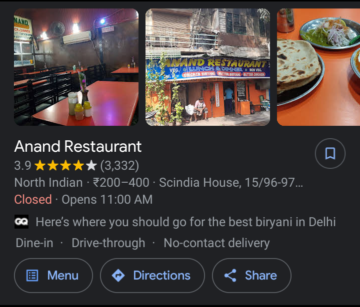
Task: Click the Drive-through service text
Action: 108,243
